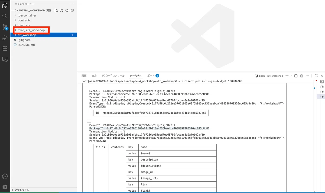
Task: Select the first terminal entry with prompt icon
Action: tap(322, 82)
